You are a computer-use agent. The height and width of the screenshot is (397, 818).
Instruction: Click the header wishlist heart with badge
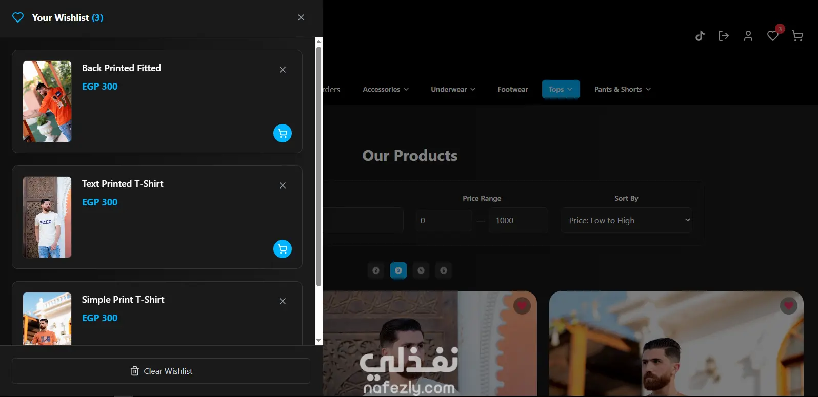pos(773,36)
